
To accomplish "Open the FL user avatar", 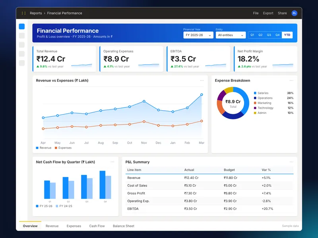I will [294, 13].
